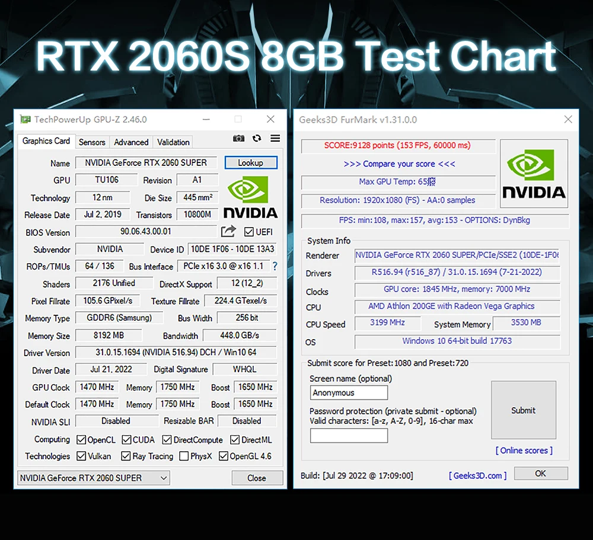Click the Resizable BAR Disabled value
The height and width of the screenshot is (540, 593).
point(247,421)
